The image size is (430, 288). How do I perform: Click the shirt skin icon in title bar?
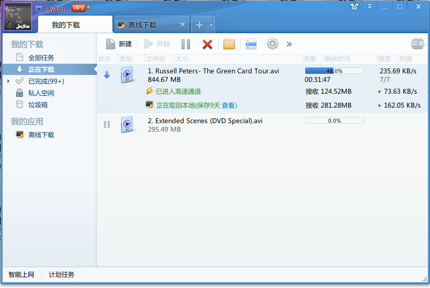point(354,6)
